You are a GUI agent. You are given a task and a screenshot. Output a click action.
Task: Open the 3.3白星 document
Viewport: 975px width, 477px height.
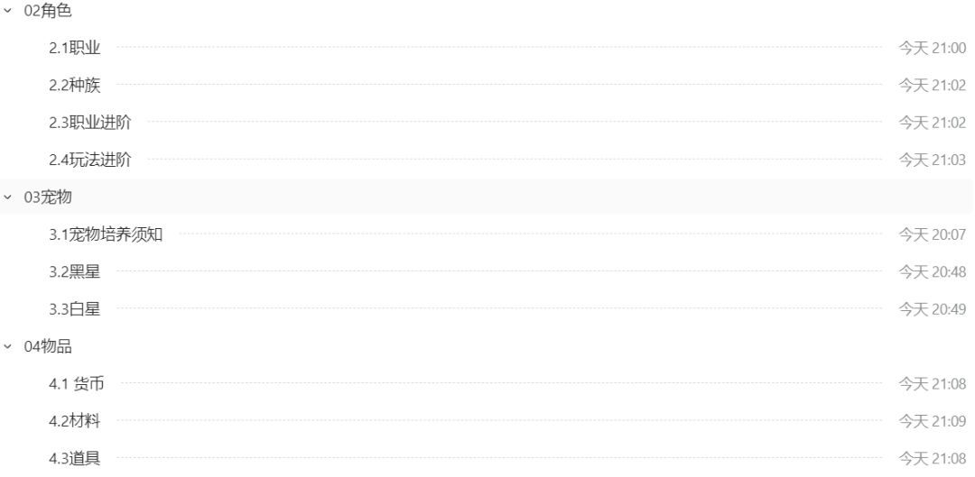click(75, 309)
